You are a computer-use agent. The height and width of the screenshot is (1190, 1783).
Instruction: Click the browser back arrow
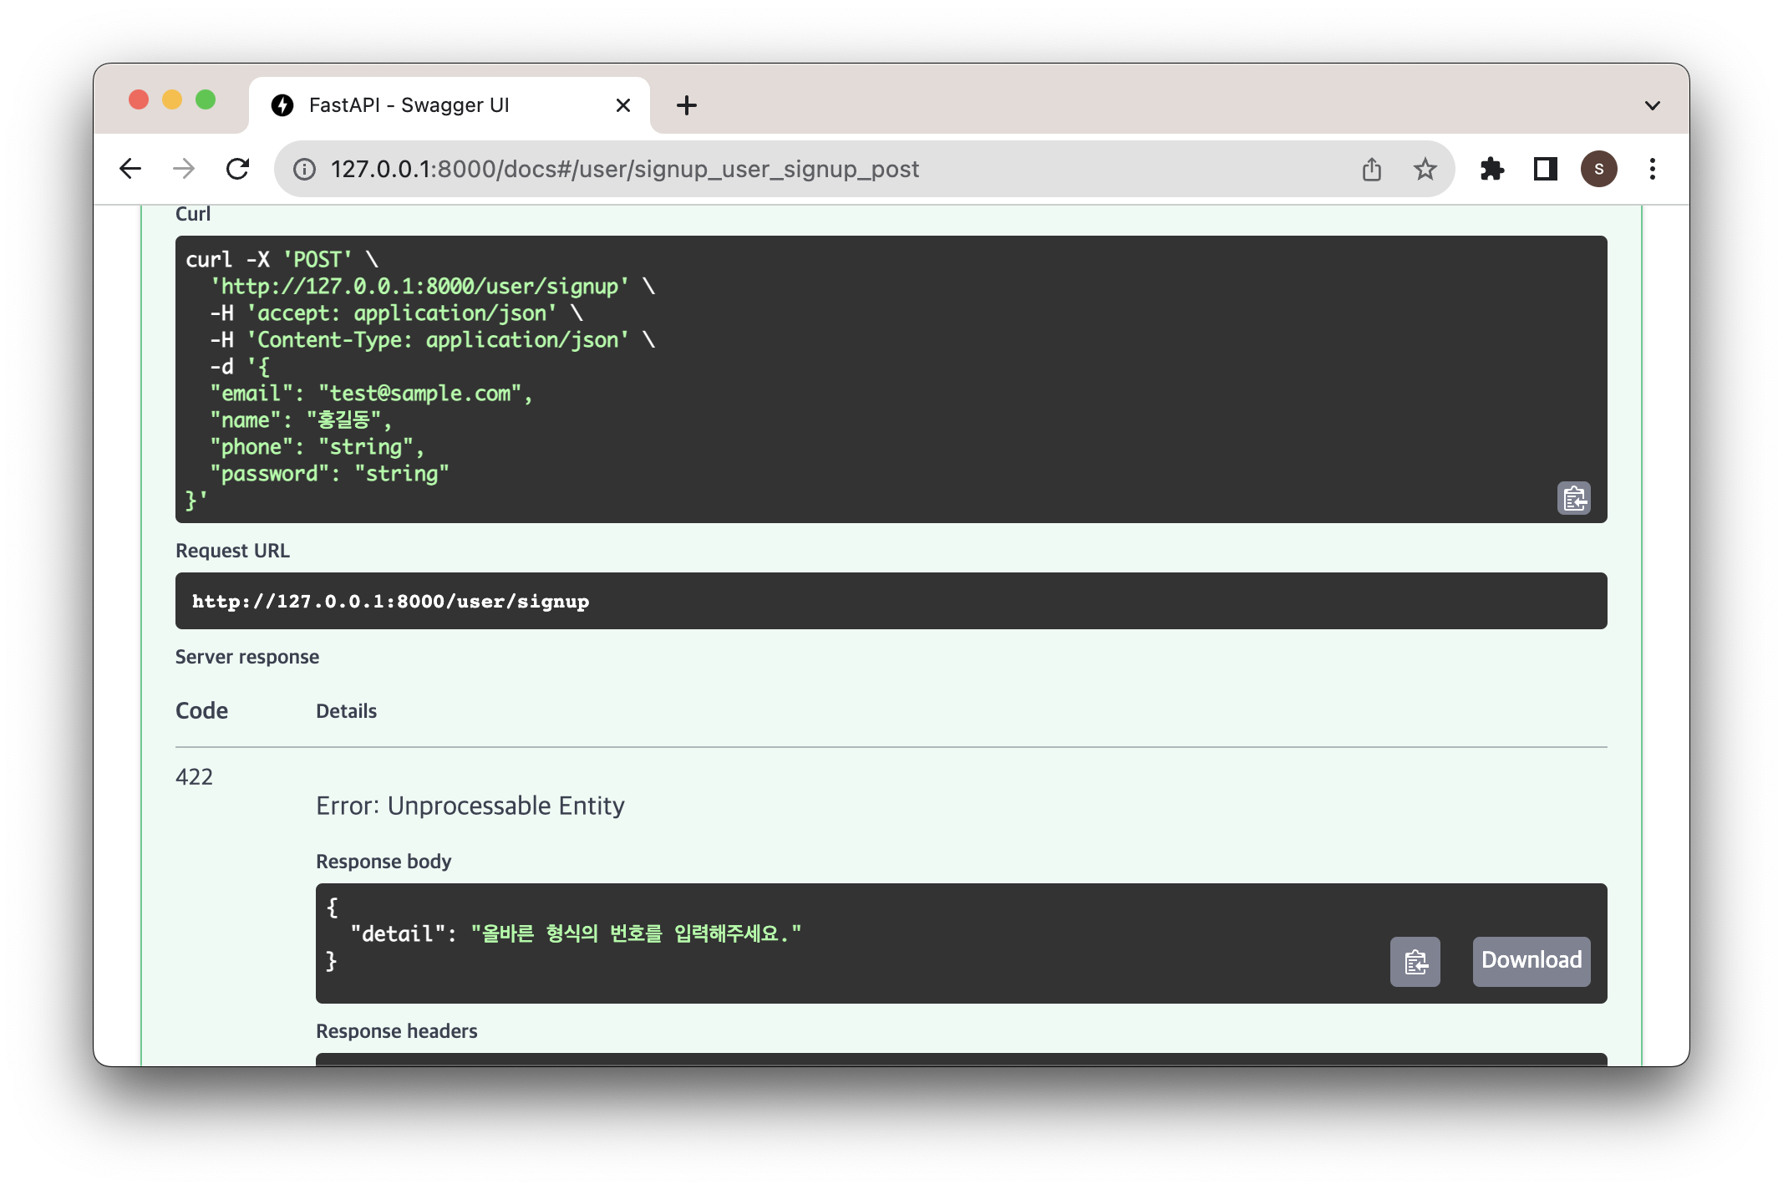(130, 170)
